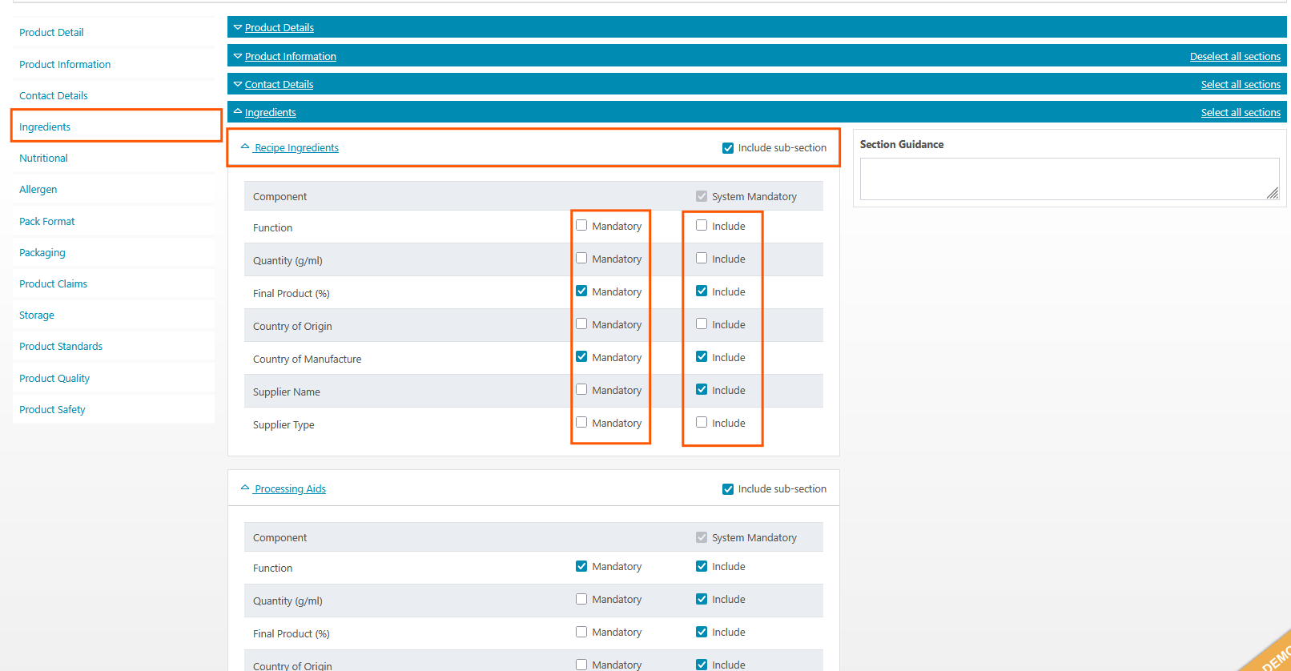Collapse the Ingredients section arrow icon
1291x671 pixels.
click(238, 112)
